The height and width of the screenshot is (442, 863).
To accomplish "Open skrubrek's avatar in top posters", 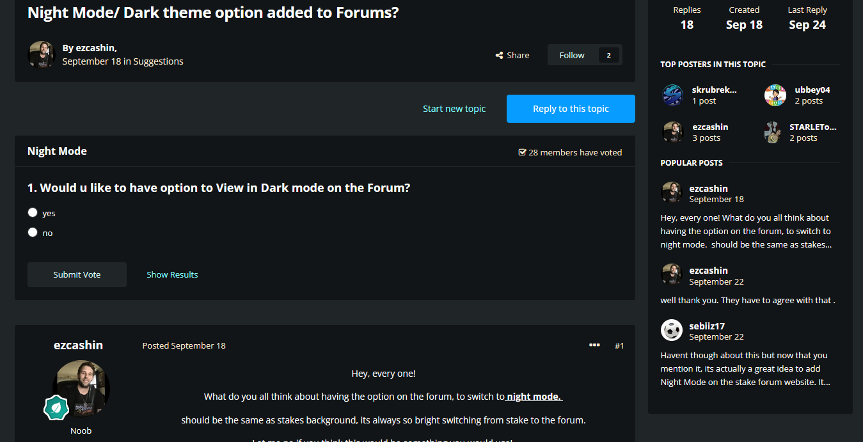I will [x=673, y=95].
